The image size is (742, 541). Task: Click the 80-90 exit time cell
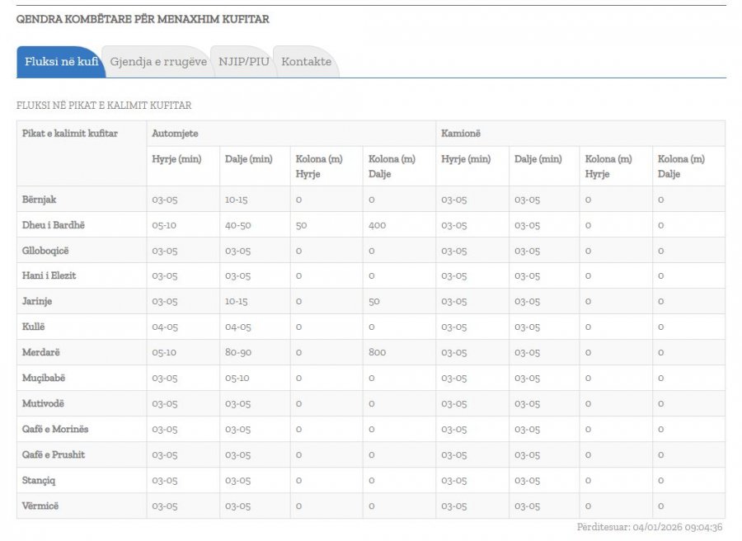click(238, 352)
